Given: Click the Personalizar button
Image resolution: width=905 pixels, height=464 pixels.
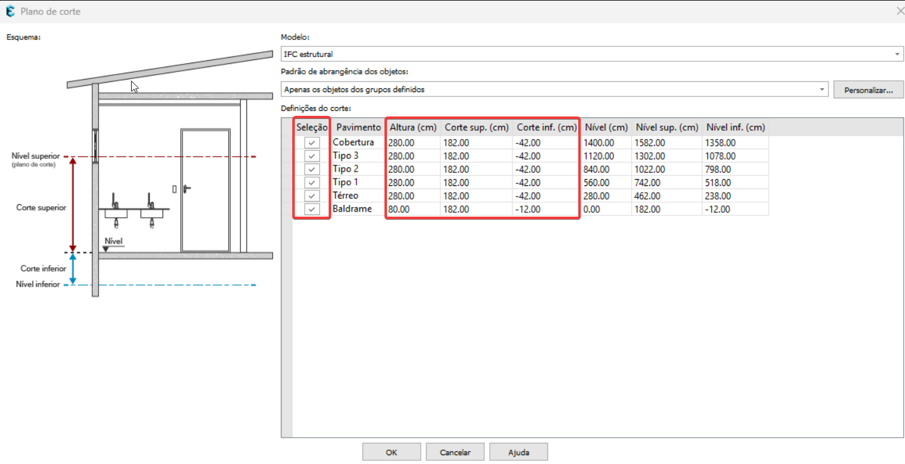Looking at the screenshot, I should [x=868, y=90].
